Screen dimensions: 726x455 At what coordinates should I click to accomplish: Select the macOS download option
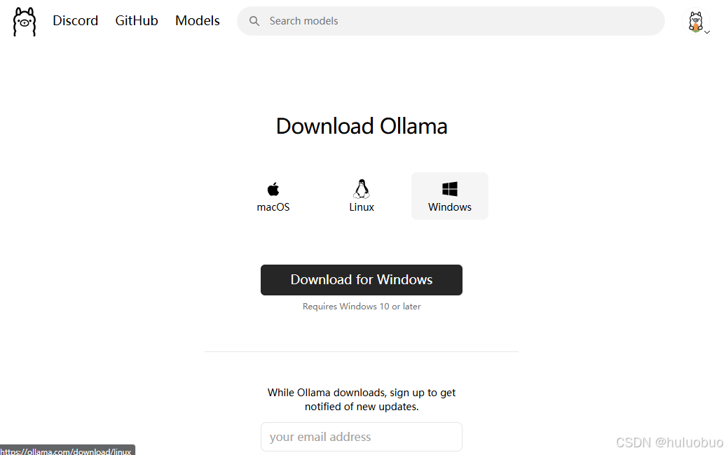[x=273, y=196]
